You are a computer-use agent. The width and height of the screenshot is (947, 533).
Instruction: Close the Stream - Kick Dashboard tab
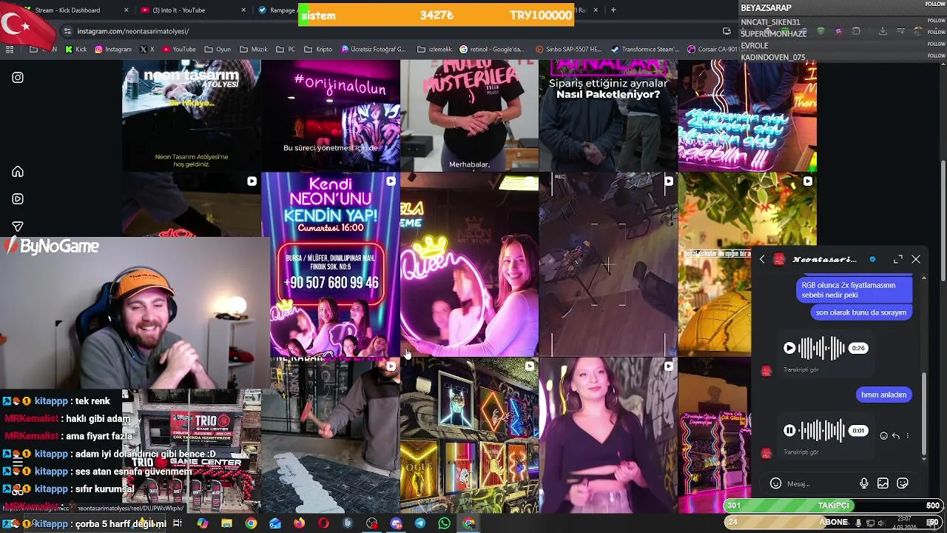pos(126,10)
